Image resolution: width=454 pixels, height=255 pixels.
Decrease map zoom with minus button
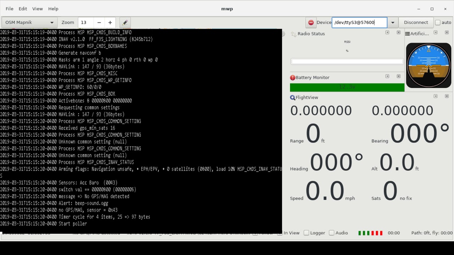[99, 22]
